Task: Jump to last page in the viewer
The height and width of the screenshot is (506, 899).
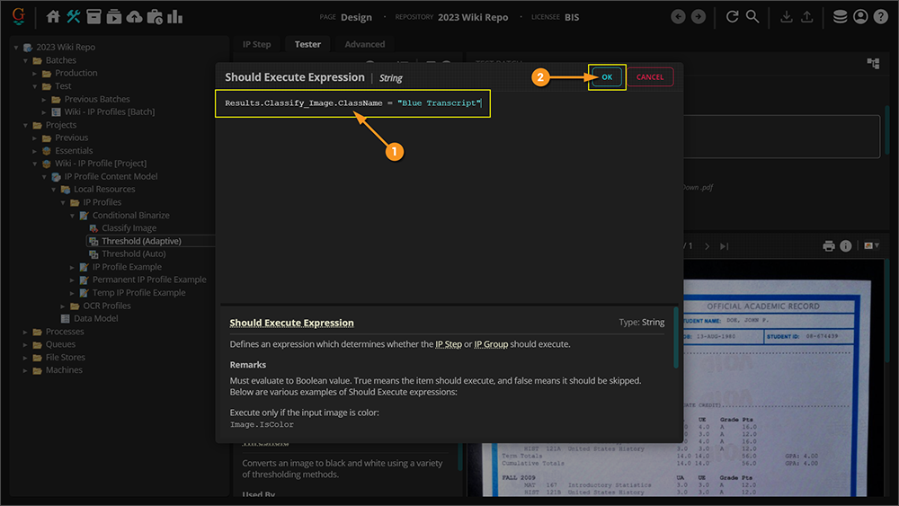Action: pos(724,246)
